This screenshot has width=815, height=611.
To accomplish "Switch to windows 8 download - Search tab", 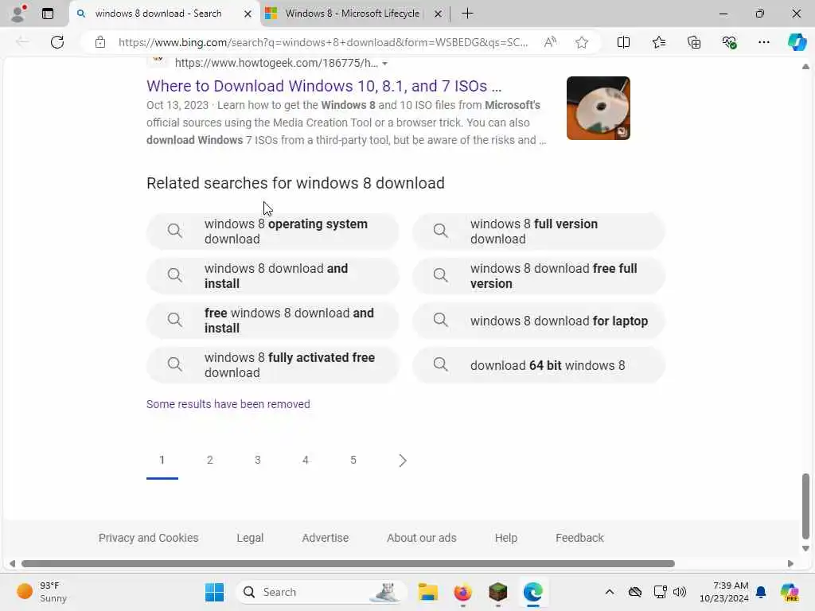I will pos(158,14).
